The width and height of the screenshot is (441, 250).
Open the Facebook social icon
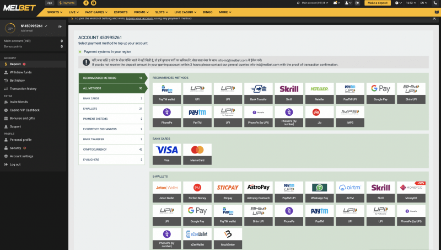pos(85,3)
